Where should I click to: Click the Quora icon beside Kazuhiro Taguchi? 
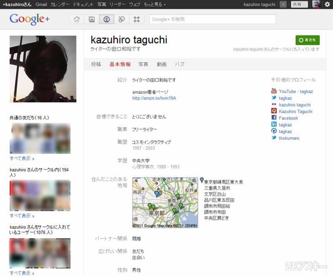click(x=274, y=111)
